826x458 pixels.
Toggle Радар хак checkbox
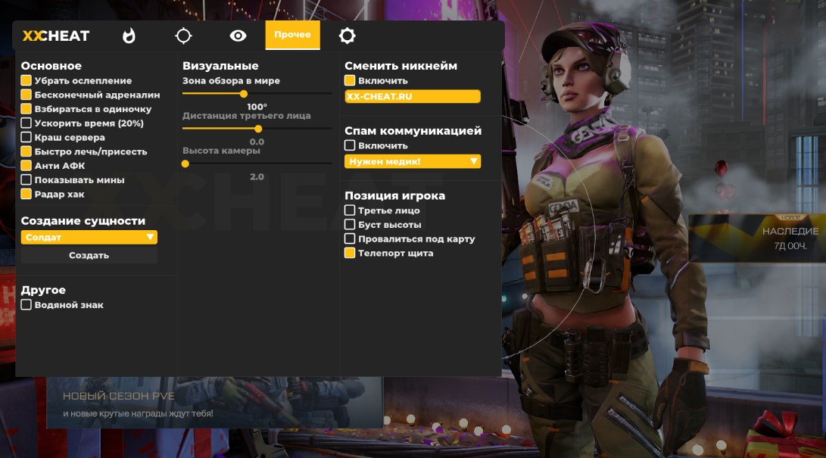tap(26, 195)
